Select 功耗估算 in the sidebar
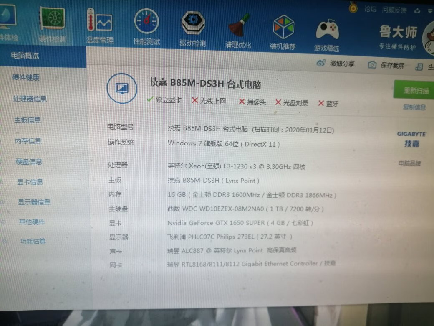This screenshot has width=434, height=326. tap(33, 241)
